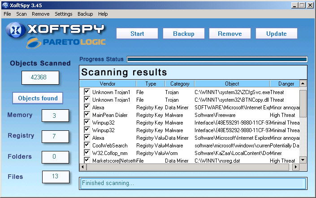Click the horizontal scroll right arrow
Viewport: 316px width, 198px height.
point(296,167)
